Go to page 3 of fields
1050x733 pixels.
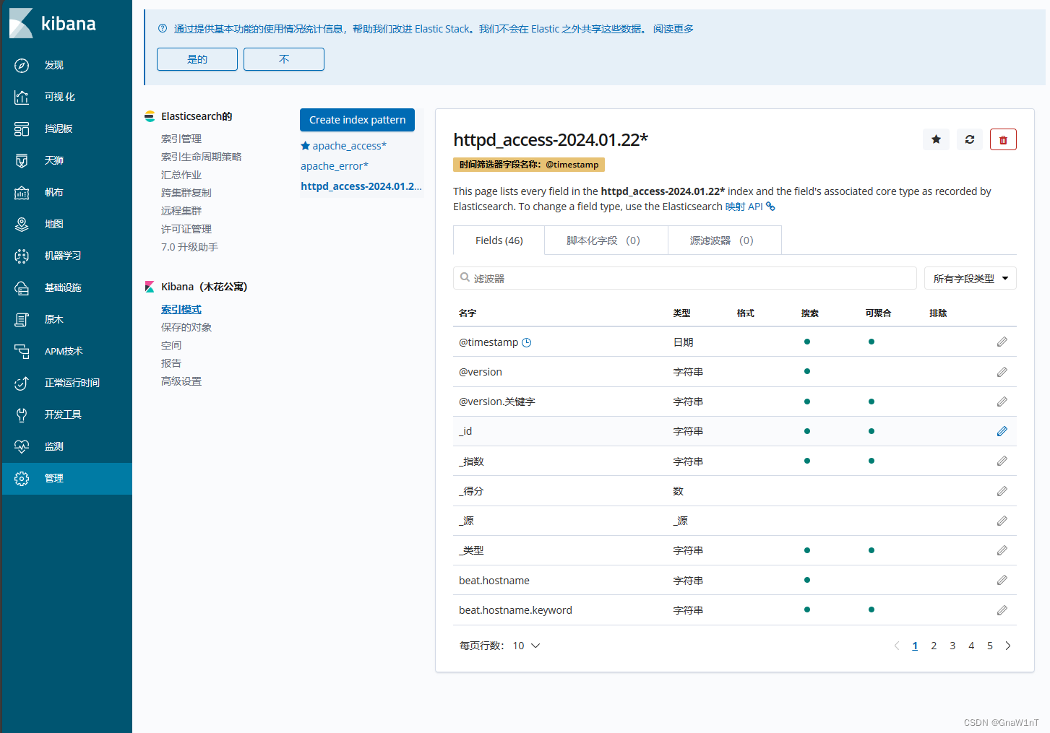click(952, 646)
